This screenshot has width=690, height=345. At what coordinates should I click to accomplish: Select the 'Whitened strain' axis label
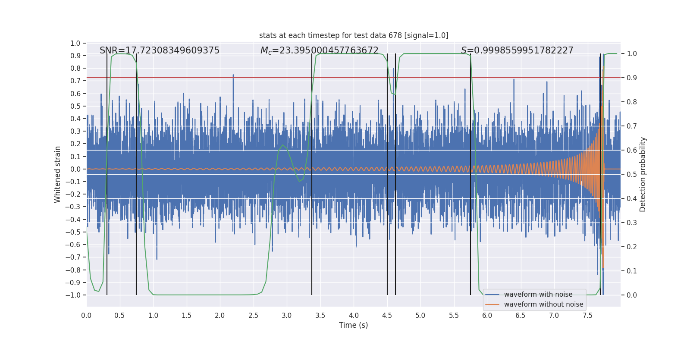point(58,174)
